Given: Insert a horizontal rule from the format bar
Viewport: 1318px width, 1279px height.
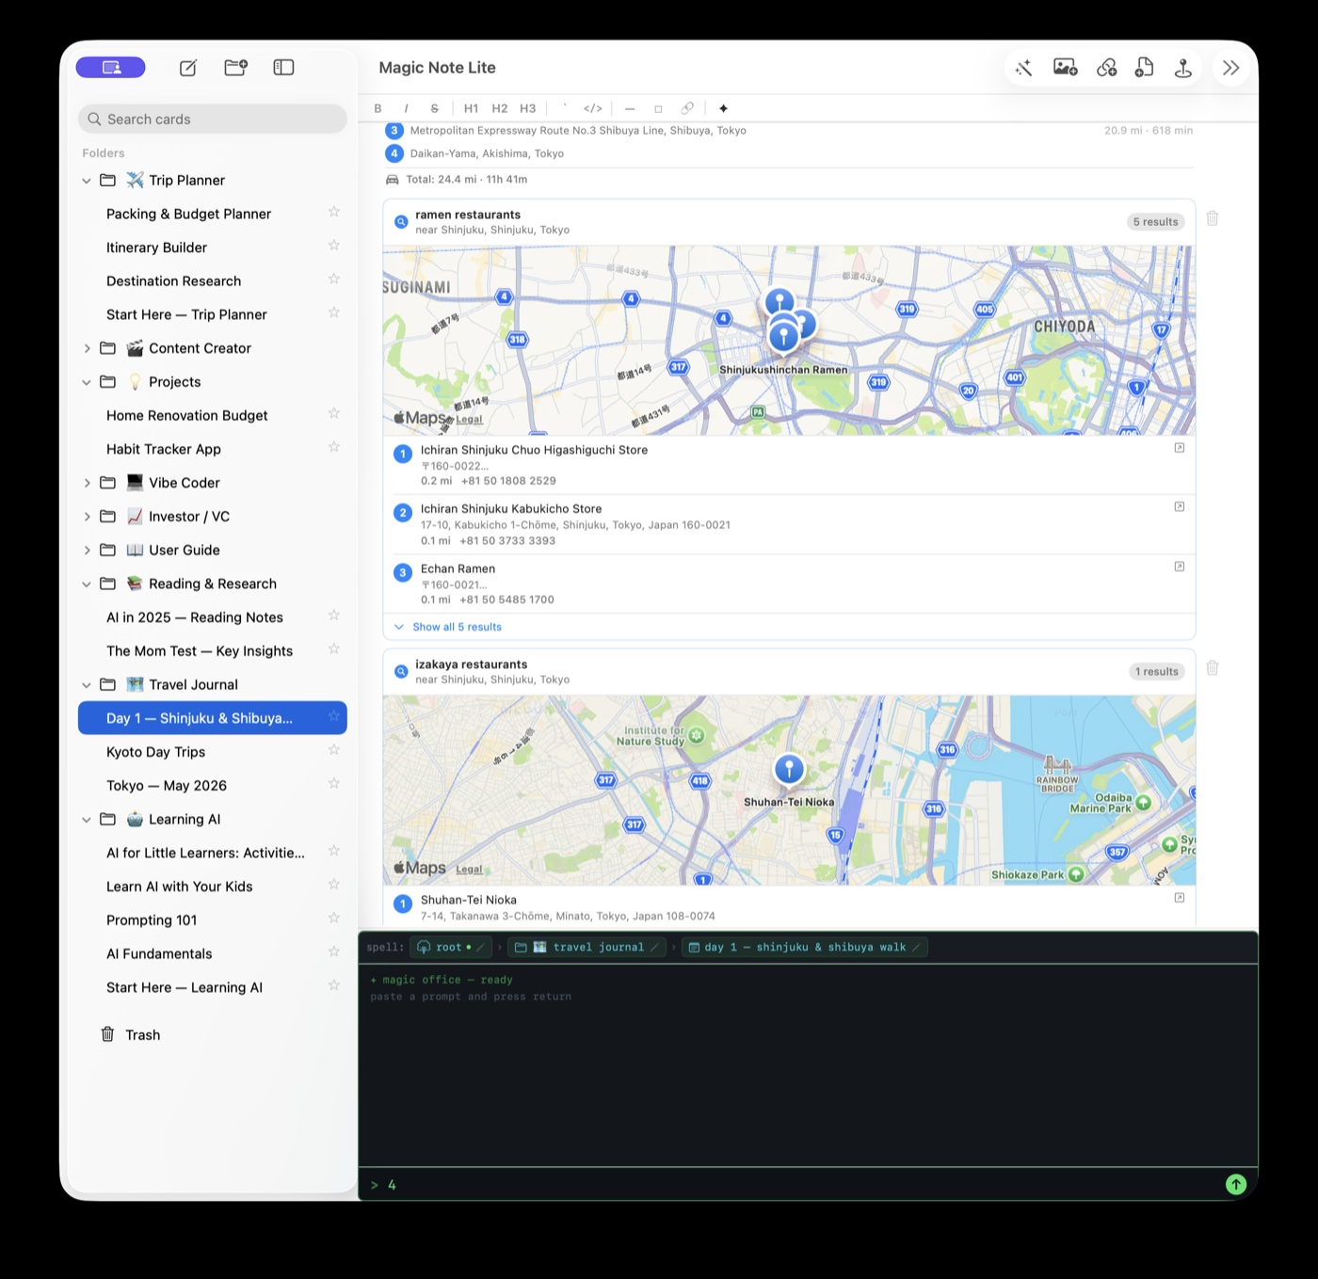Looking at the screenshot, I should (630, 108).
